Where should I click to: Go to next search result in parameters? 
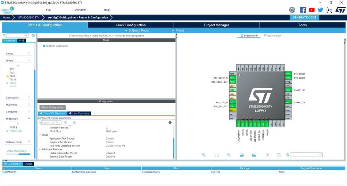pyautogui.click(x=74, y=122)
